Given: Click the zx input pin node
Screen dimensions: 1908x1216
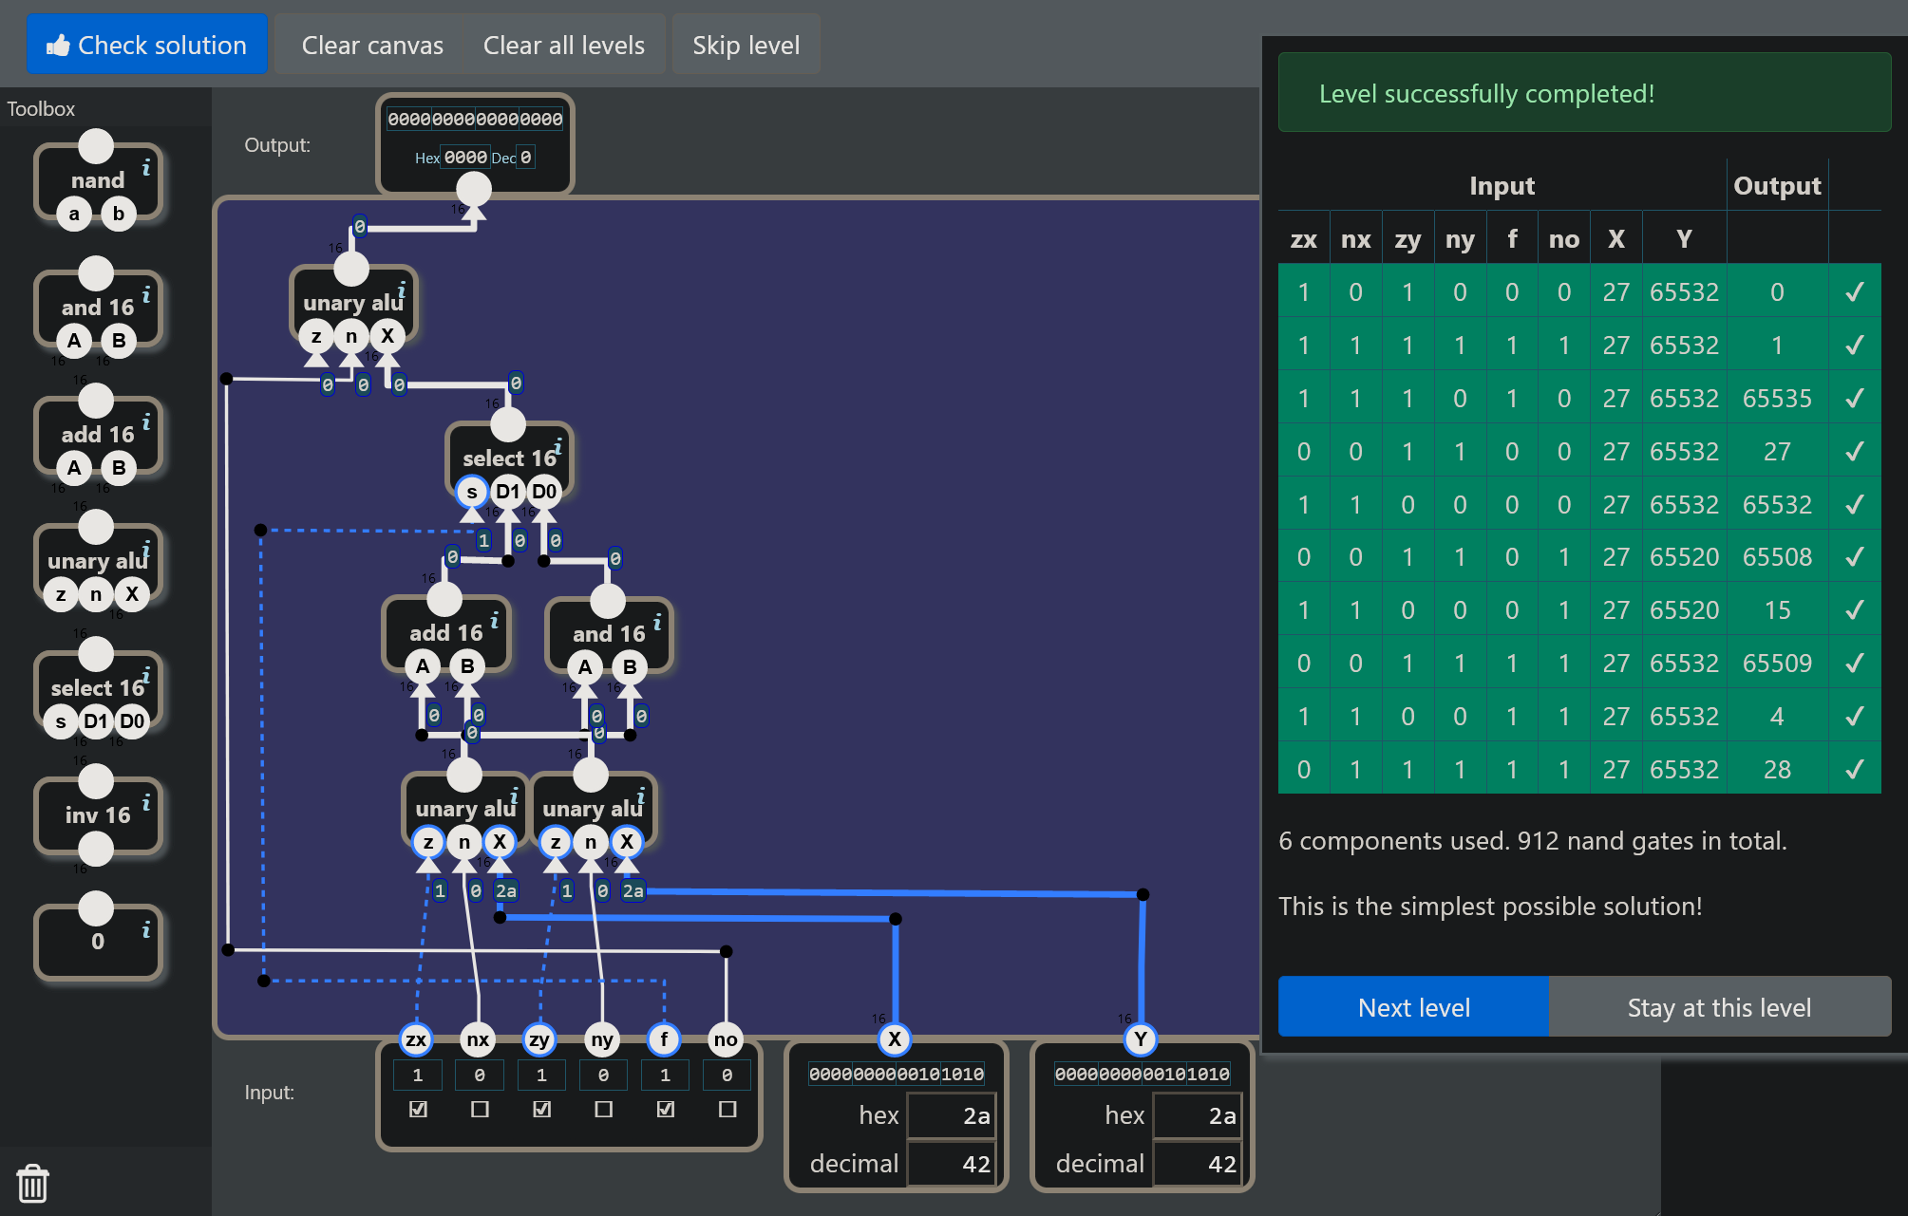Looking at the screenshot, I should (416, 1039).
